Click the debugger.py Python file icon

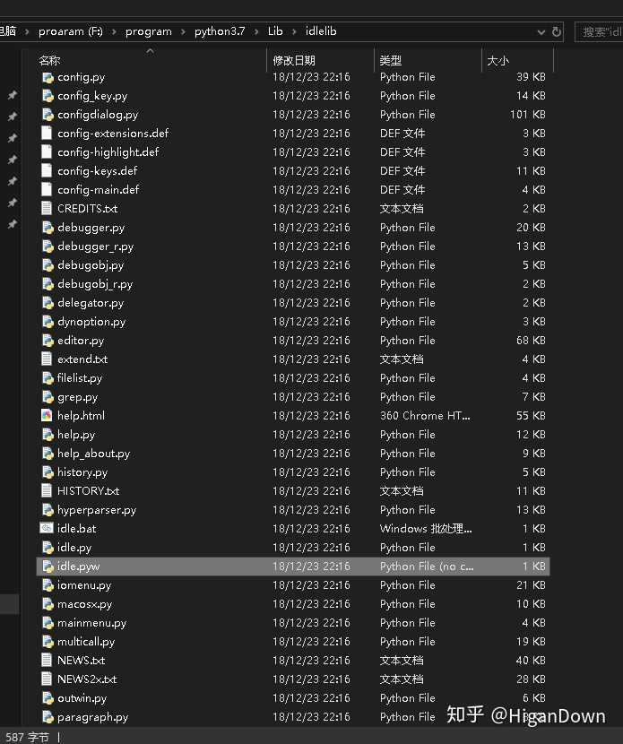click(x=48, y=228)
